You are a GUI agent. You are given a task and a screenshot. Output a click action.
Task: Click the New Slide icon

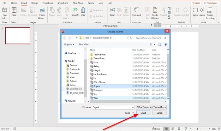(x=4, y=10)
